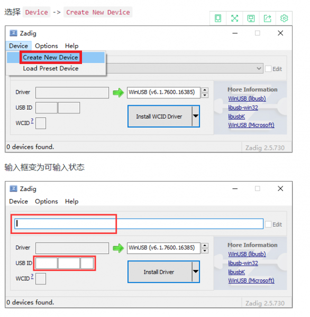Viewport: 310px width, 317px height.
Task: Click the up stepper arrow beside Install WCID Driver's WinUSB field
Action: (205, 90)
